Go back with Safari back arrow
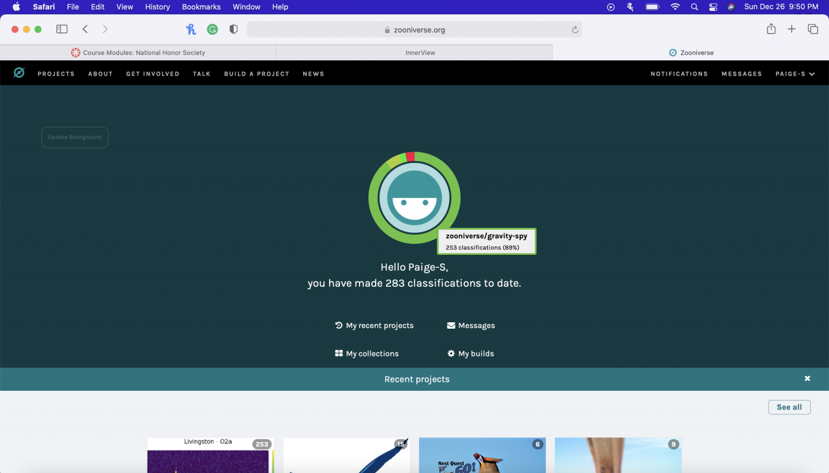The image size is (829, 473). coord(85,29)
